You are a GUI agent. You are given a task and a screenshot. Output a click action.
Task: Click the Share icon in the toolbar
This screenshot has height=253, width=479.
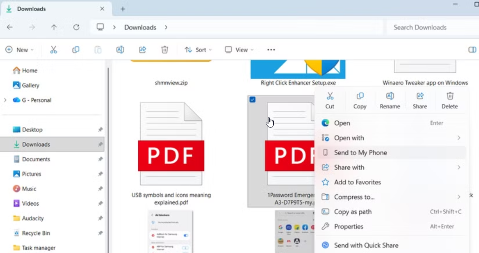click(142, 50)
